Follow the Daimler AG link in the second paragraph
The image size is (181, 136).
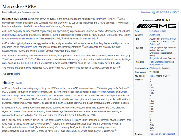(89, 38)
